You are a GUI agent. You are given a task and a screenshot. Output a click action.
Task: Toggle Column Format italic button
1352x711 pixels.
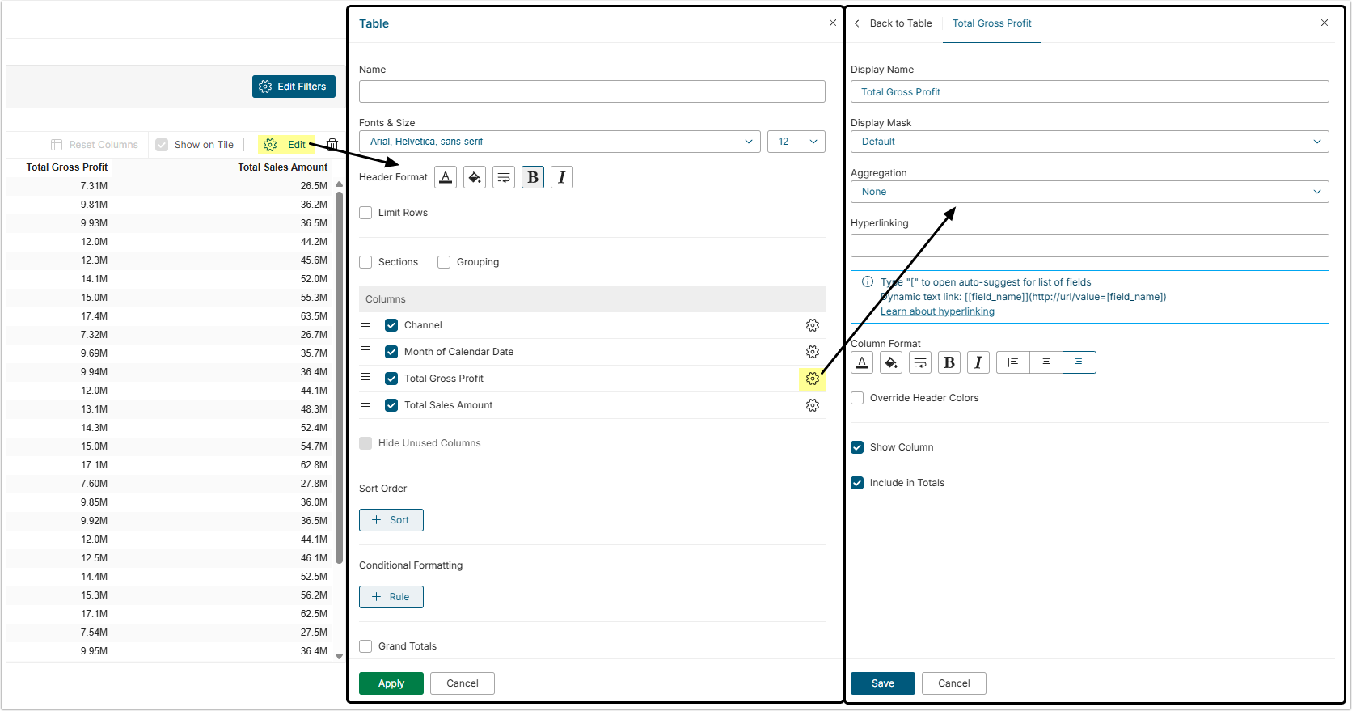click(x=978, y=362)
